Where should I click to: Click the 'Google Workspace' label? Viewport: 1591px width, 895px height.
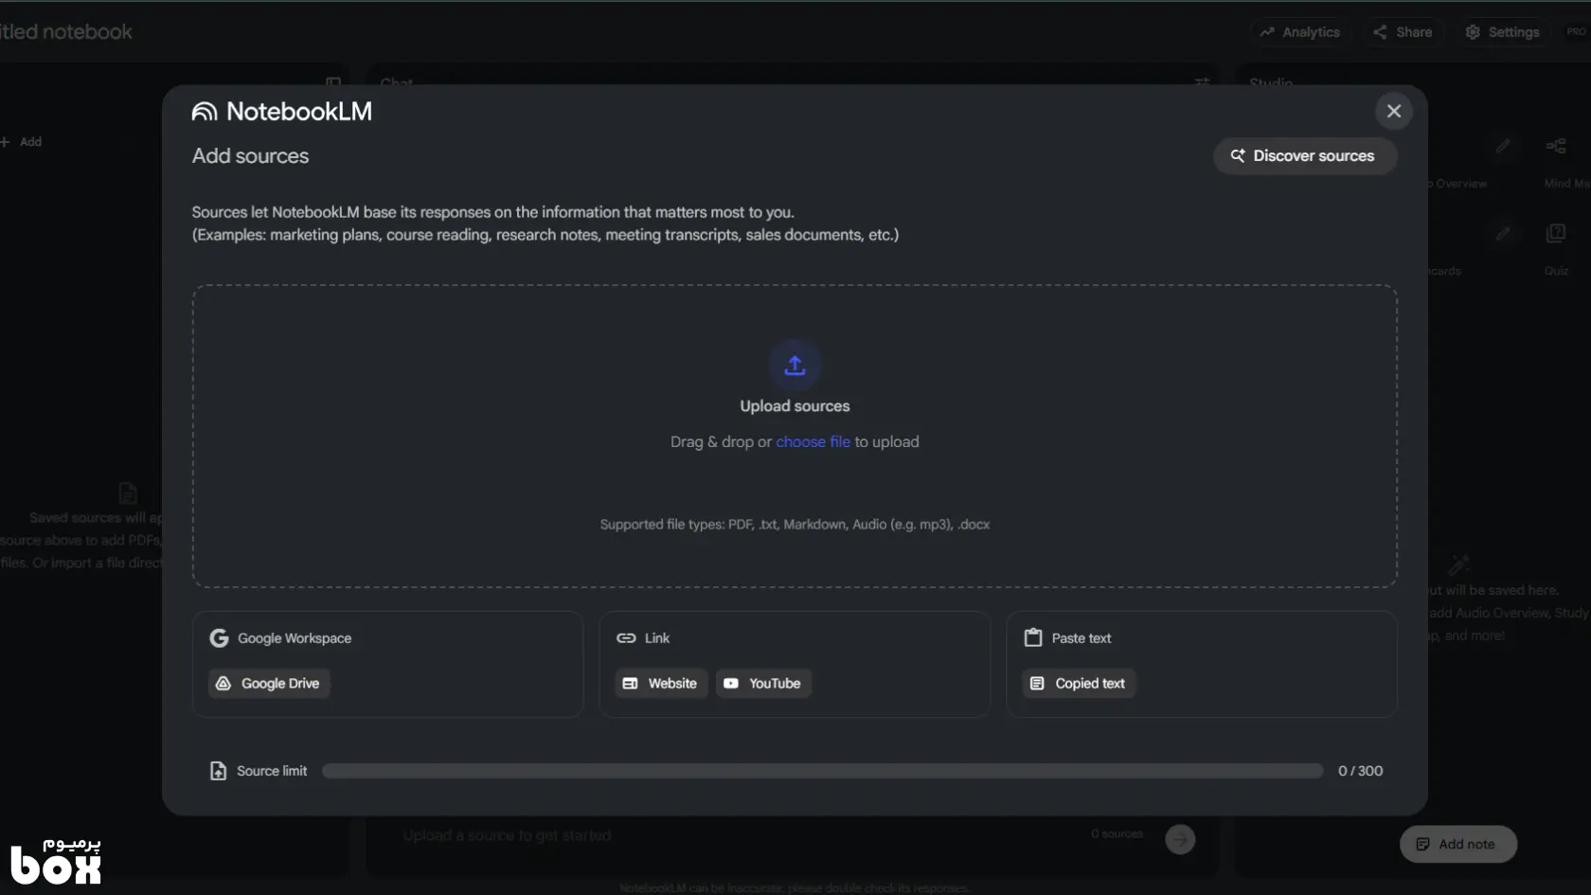click(295, 638)
